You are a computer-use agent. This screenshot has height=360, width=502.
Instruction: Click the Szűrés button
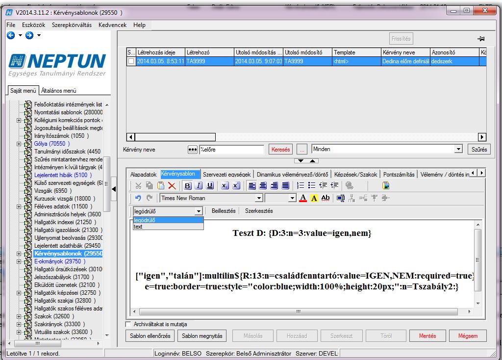pyautogui.click(x=479, y=149)
